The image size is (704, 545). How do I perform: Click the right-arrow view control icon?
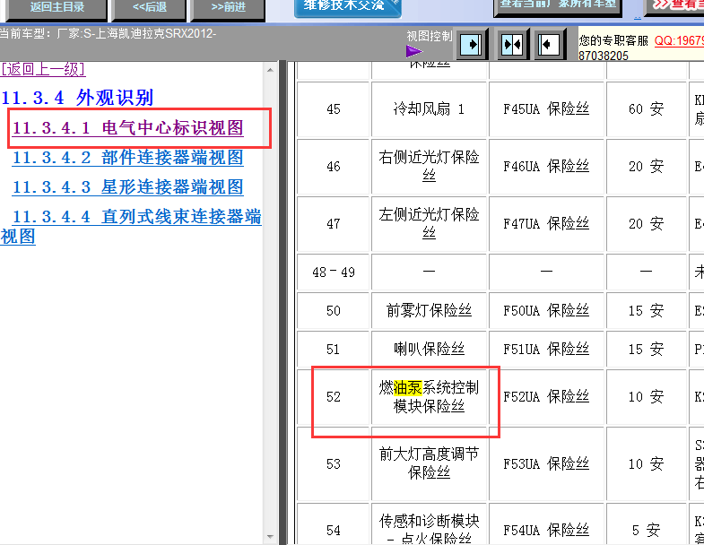(472, 45)
